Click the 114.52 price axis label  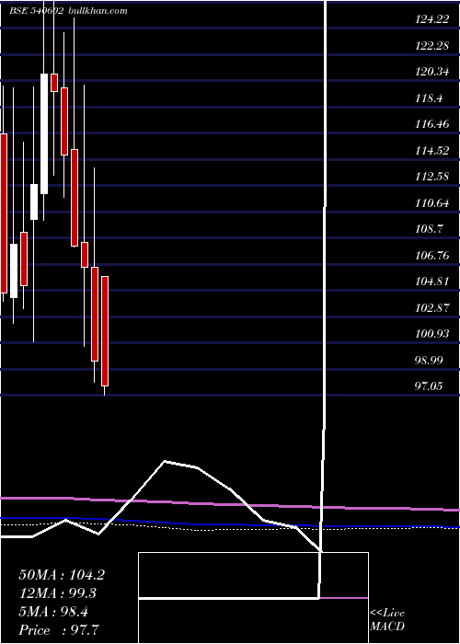coord(431,151)
